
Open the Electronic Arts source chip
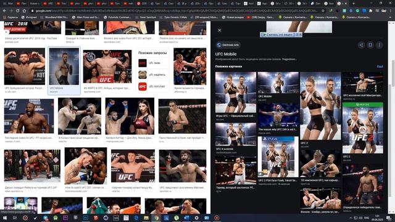[x=228, y=45]
